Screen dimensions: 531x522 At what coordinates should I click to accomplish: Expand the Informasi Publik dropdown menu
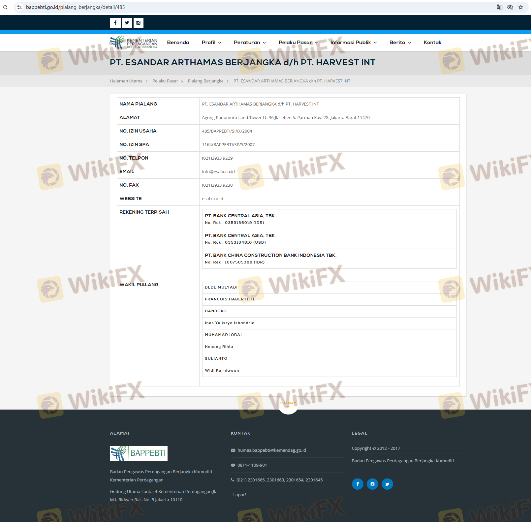pos(353,43)
